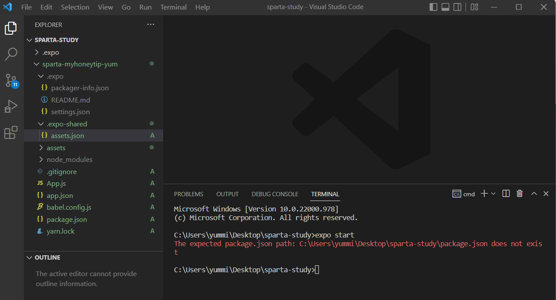Click the terminal prompt input area
This screenshot has width=556, height=300.
point(317,270)
